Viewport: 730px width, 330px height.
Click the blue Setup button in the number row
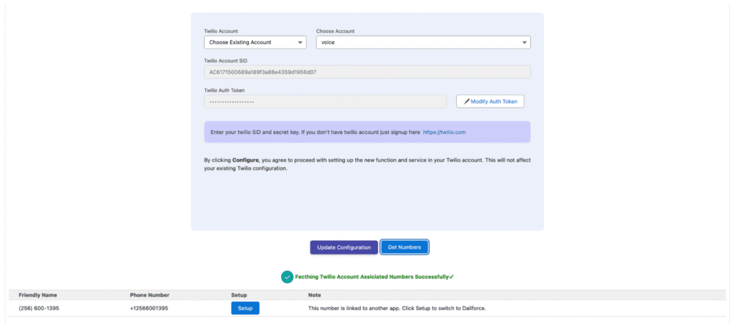point(245,308)
